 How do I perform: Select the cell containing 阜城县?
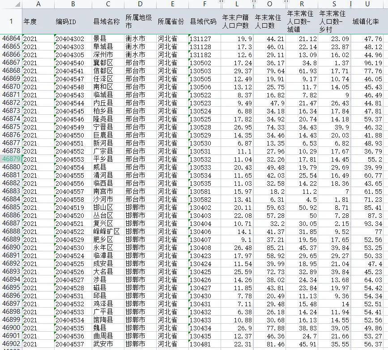pyautogui.click(x=108, y=46)
